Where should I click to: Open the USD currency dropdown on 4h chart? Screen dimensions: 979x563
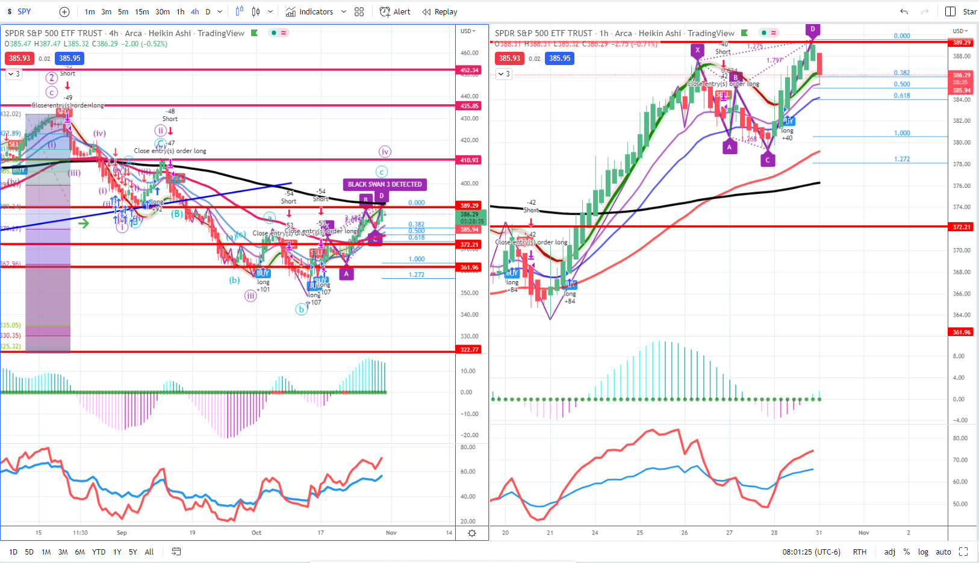pos(468,31)
